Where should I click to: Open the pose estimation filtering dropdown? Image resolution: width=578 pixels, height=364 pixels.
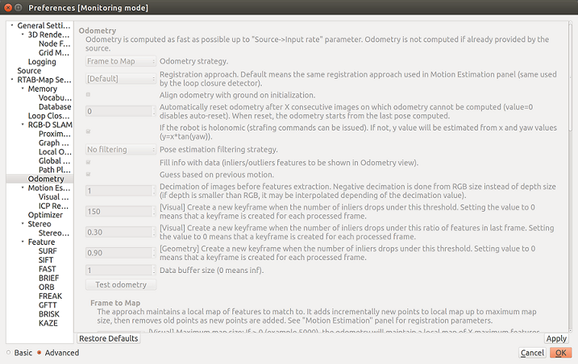coord(119,149)
